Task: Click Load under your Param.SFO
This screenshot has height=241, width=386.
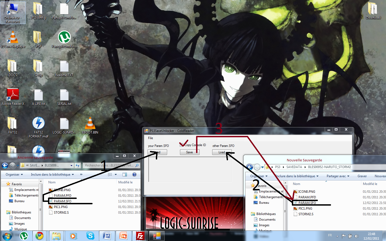Action: [x=157, y=152]
